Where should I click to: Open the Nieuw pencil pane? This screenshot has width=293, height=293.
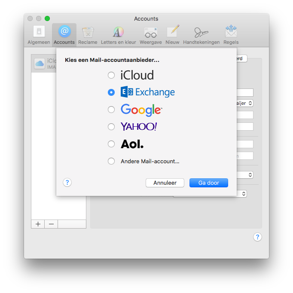pos(172,35)
